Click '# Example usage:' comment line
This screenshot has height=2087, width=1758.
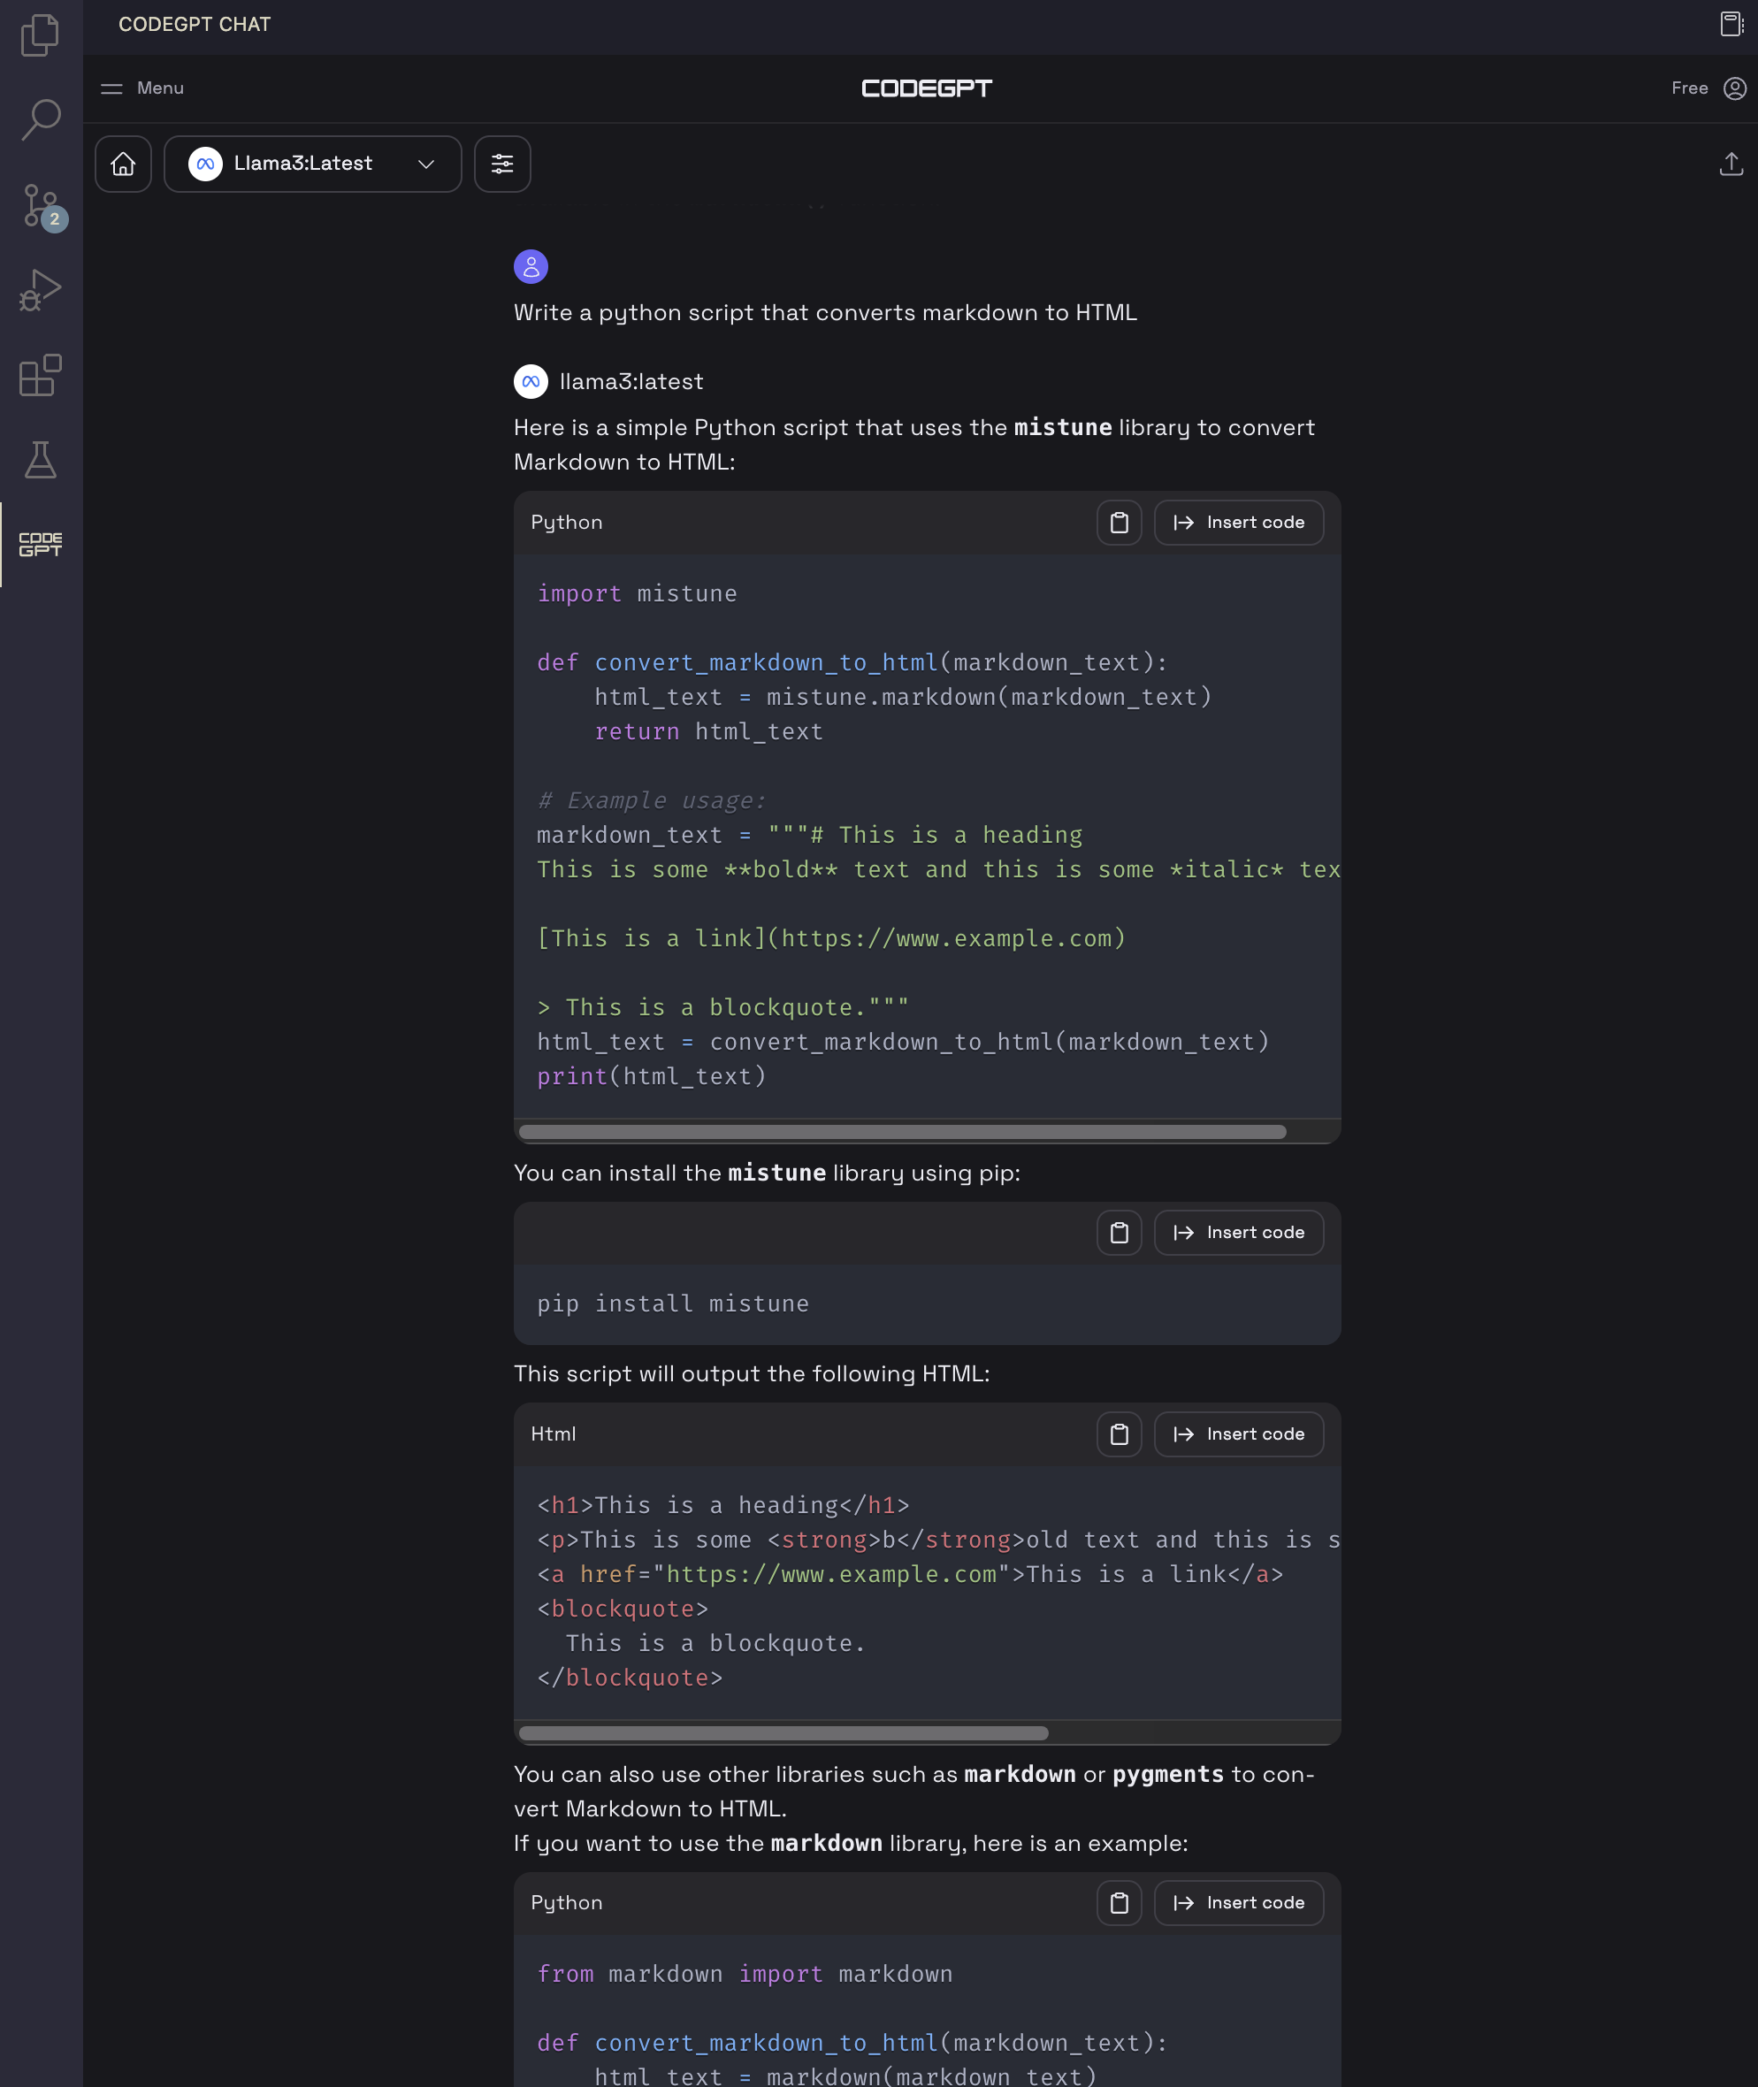[652, 800]
